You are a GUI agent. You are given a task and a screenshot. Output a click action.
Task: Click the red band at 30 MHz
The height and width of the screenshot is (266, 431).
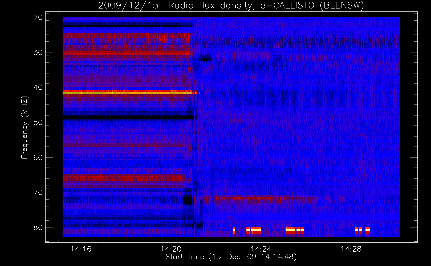[127, 53]
